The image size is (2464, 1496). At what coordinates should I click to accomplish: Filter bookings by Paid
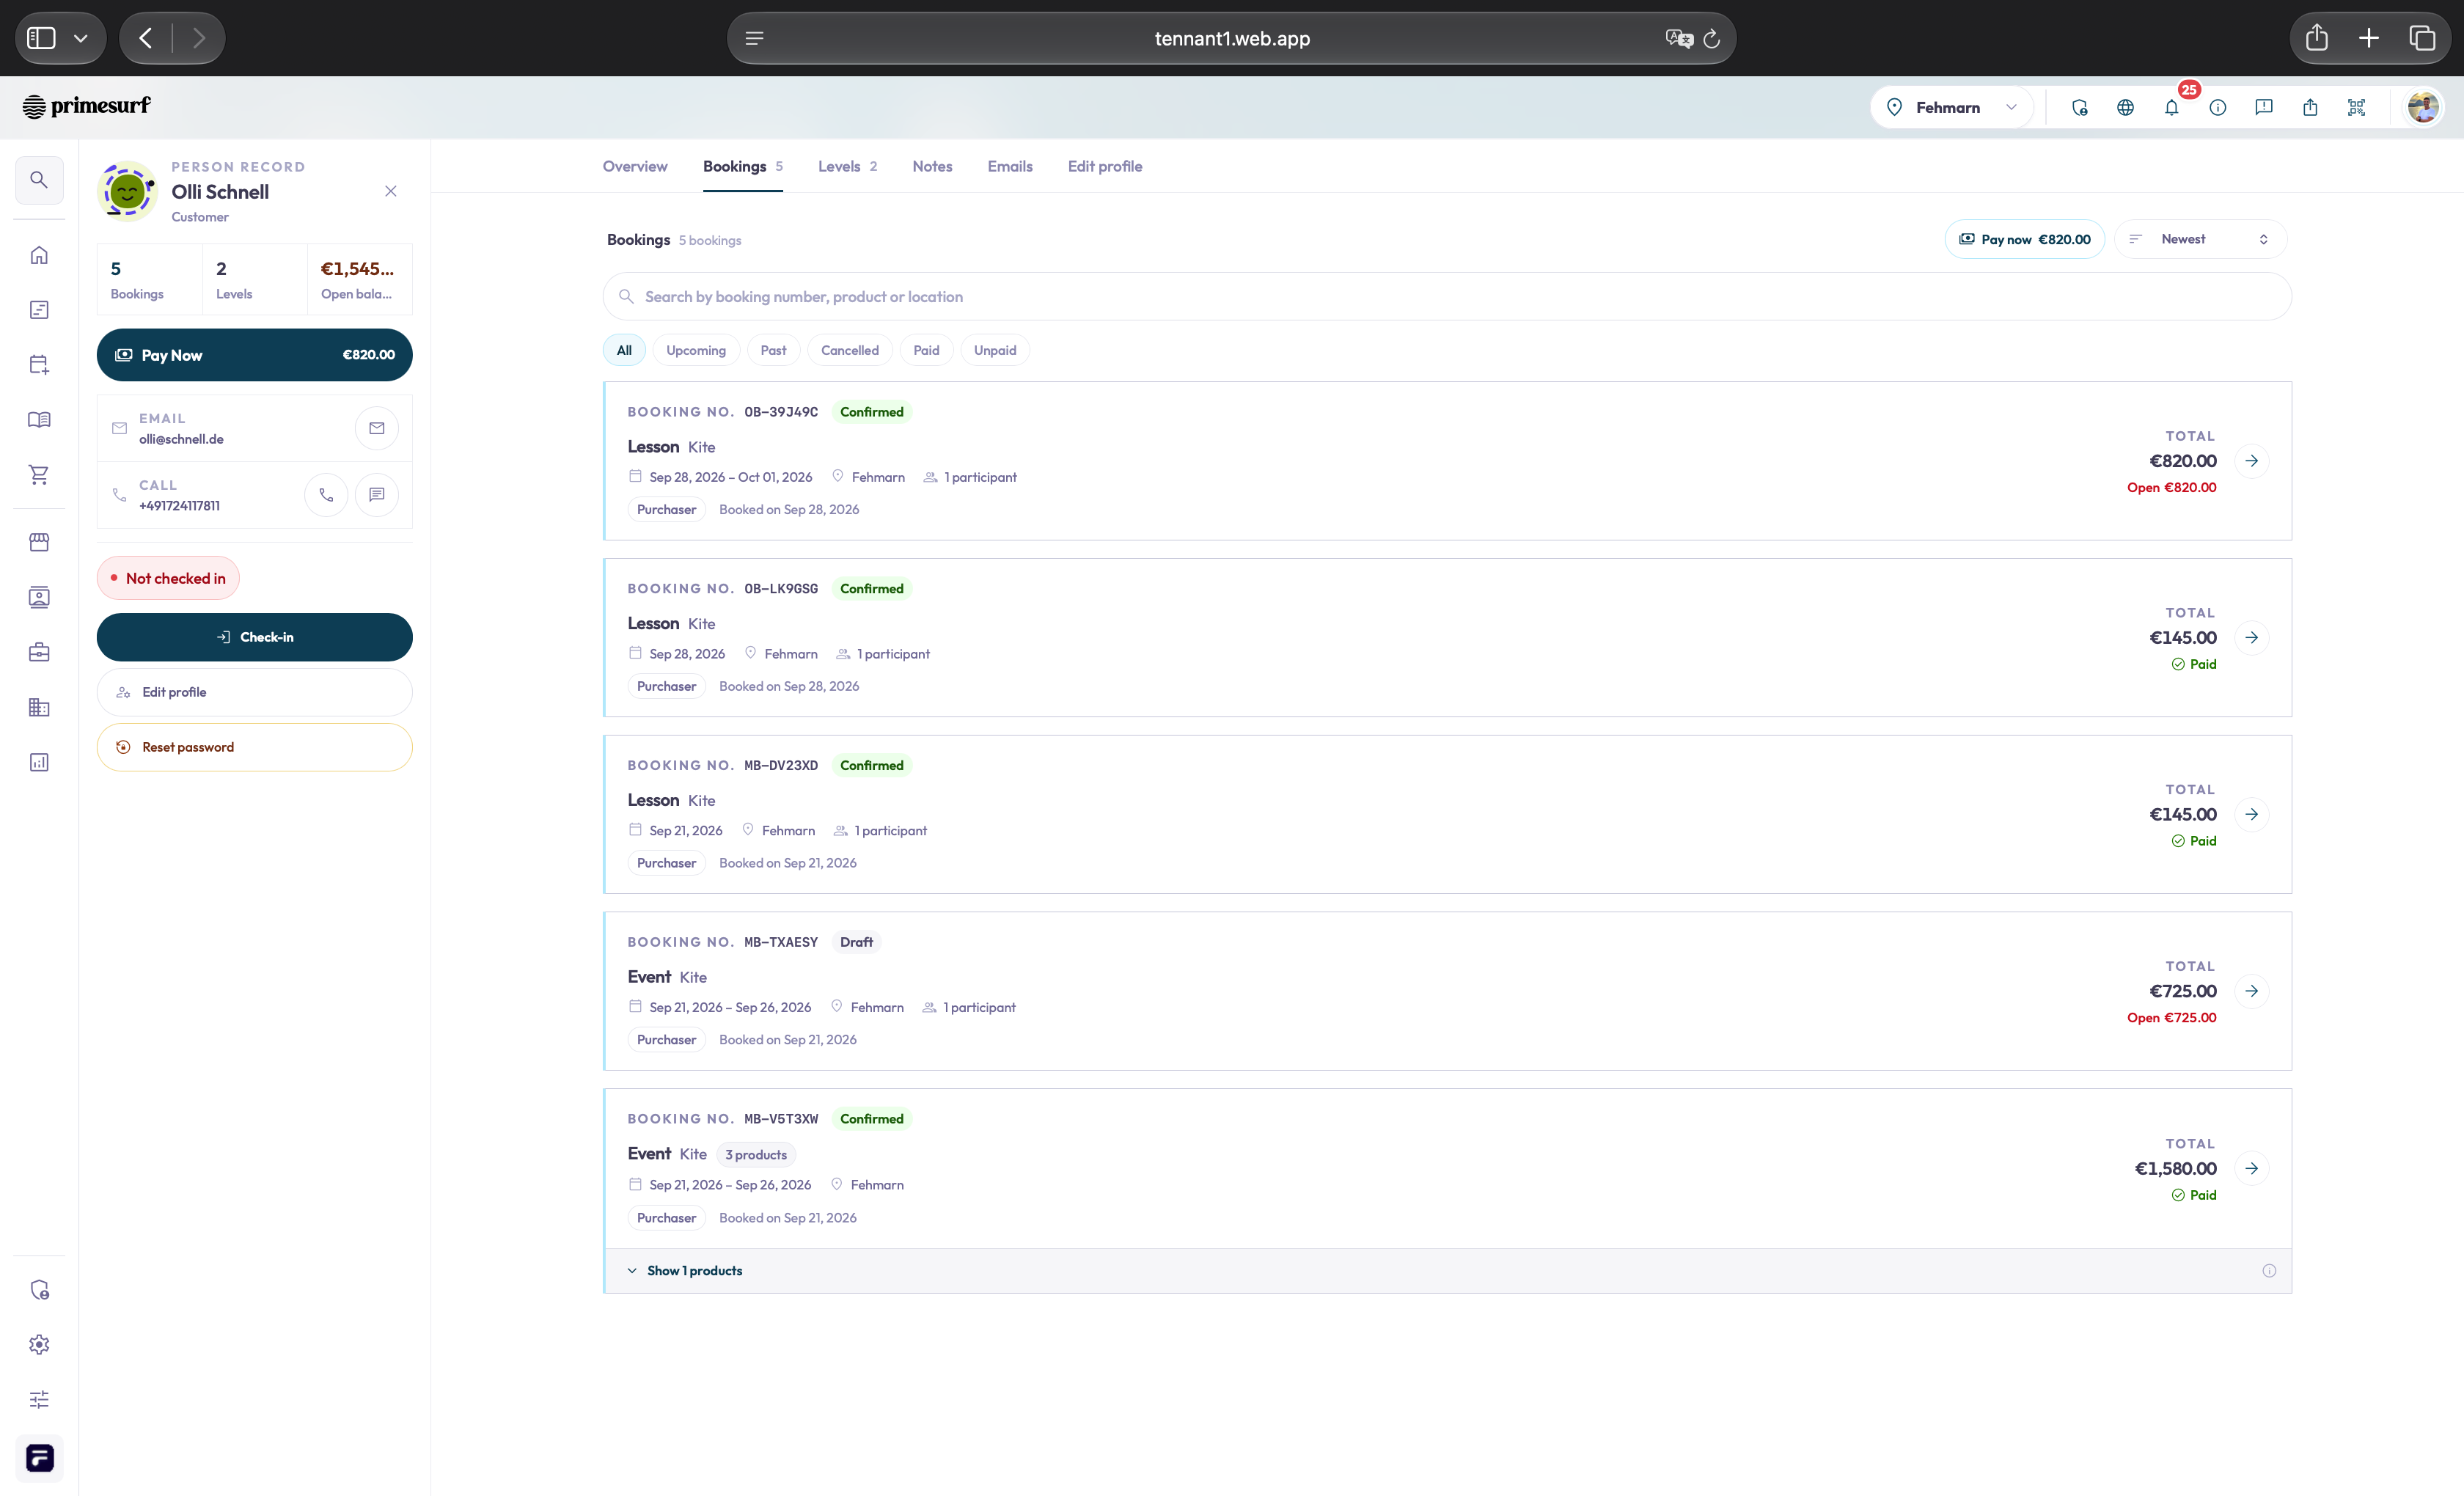(926, 350)
